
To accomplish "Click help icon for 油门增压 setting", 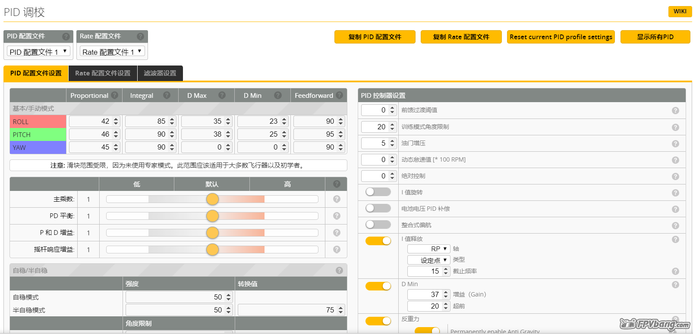I will (675, 144).
